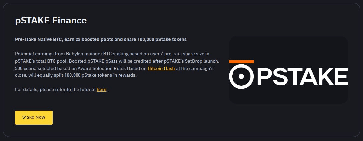Open the Bitcoin Hash link
363x141 pixels.
click(161, 68)
